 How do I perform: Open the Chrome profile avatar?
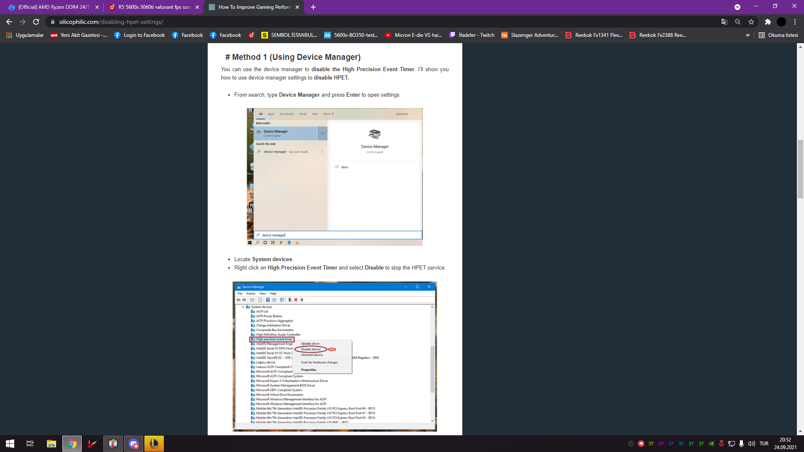point(781,22)
